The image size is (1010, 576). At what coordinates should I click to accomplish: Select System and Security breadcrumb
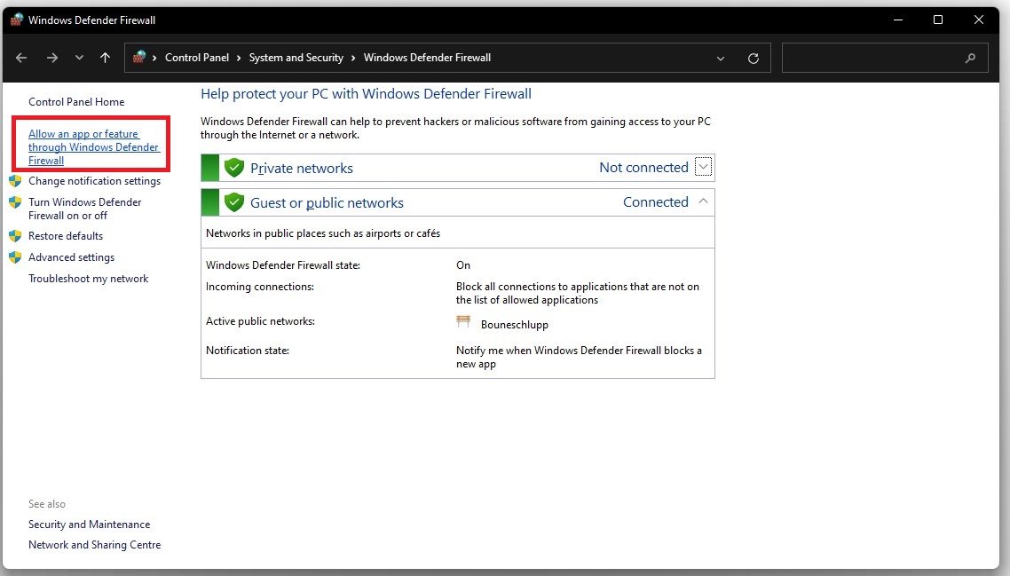tap(296, 58)
